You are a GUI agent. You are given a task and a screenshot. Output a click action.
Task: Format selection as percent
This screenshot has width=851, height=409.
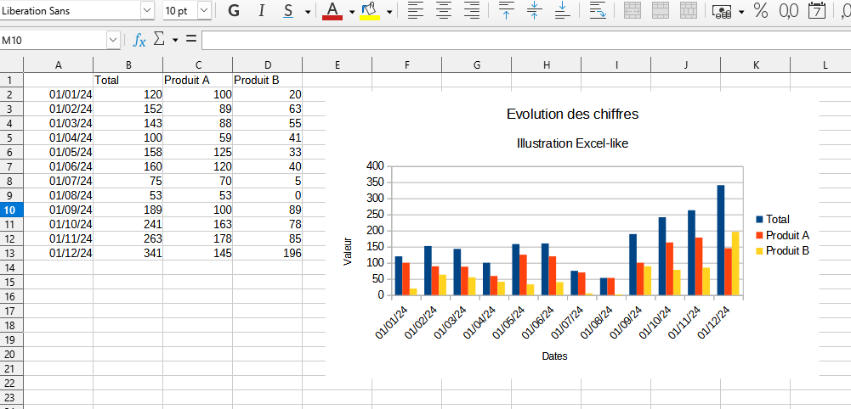click(761, 11)
